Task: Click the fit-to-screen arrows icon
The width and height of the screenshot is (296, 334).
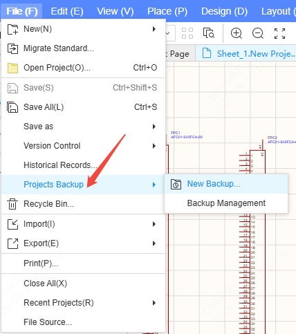Action: (x=279, y=33)
